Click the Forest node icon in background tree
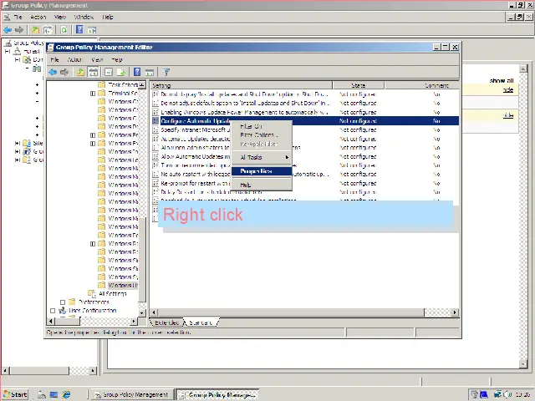 [17, 52]
